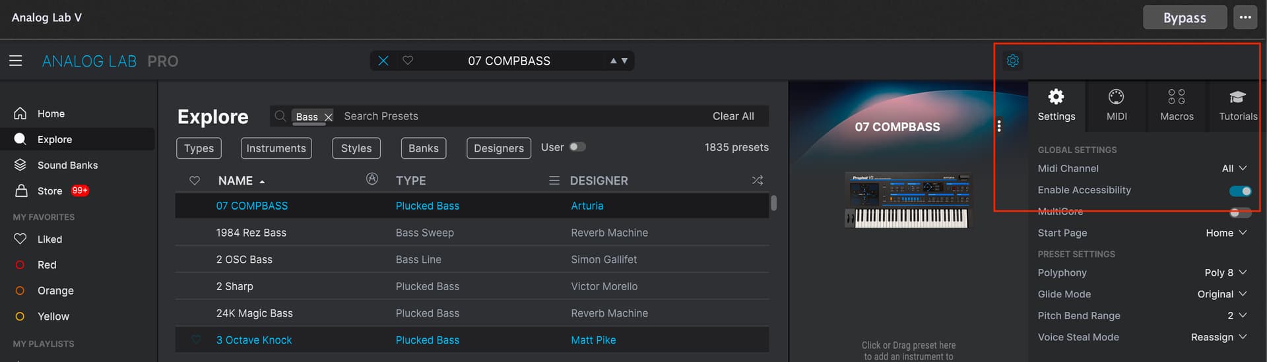The height and width of the screenshot is (362, 1267).
Task: Click the gear settings icon in top bar
Action: coord(1012,61)
